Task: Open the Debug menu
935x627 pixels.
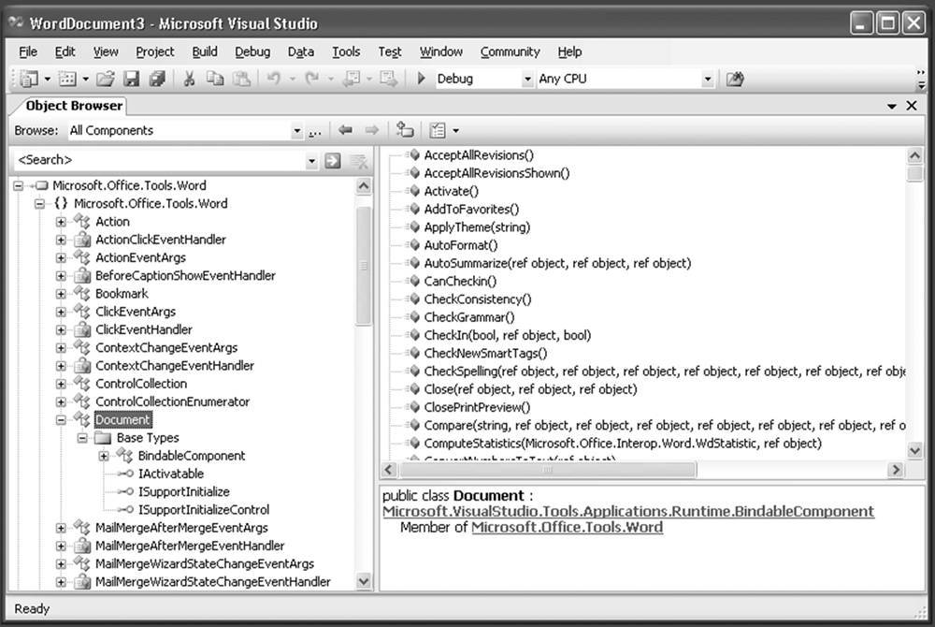Action: click(x=252, y=51)
